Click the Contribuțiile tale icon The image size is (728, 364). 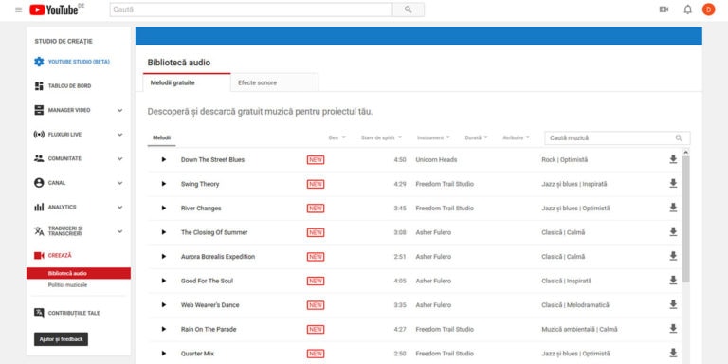(39, 313)
